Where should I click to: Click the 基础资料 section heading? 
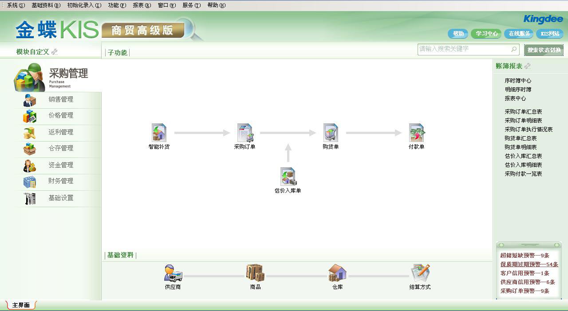pyautogui.click(x=120, y=255)
